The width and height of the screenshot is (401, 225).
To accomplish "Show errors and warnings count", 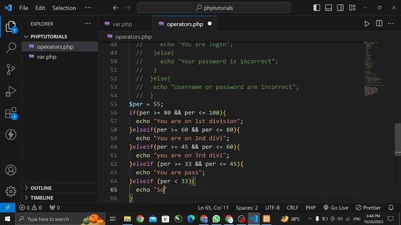I will pos(31,207).
